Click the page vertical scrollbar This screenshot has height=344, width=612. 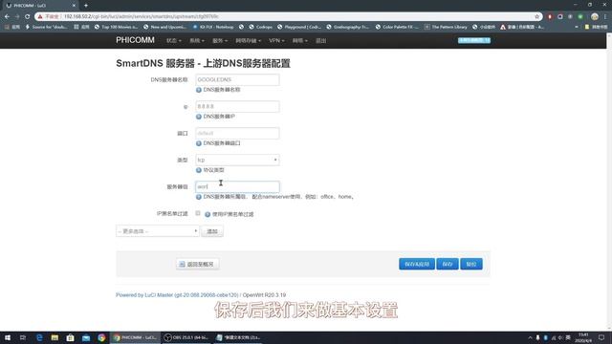(609, 182)
